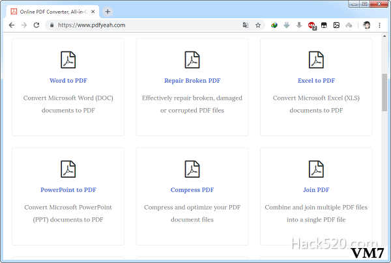Image resolution: width=391 pixels, height=263 pixels.
Task: Go back to the previous page
Action: pos(12,25)
